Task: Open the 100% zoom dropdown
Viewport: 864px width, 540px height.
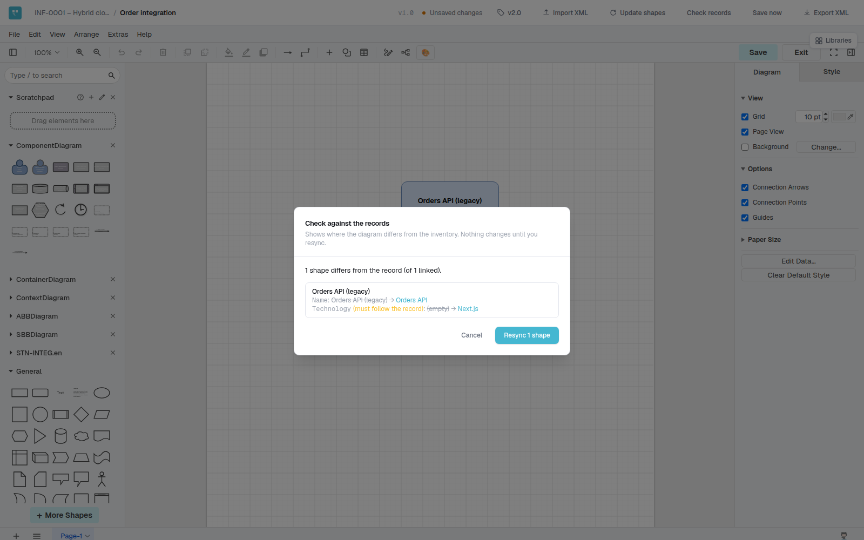Action: 46,52
